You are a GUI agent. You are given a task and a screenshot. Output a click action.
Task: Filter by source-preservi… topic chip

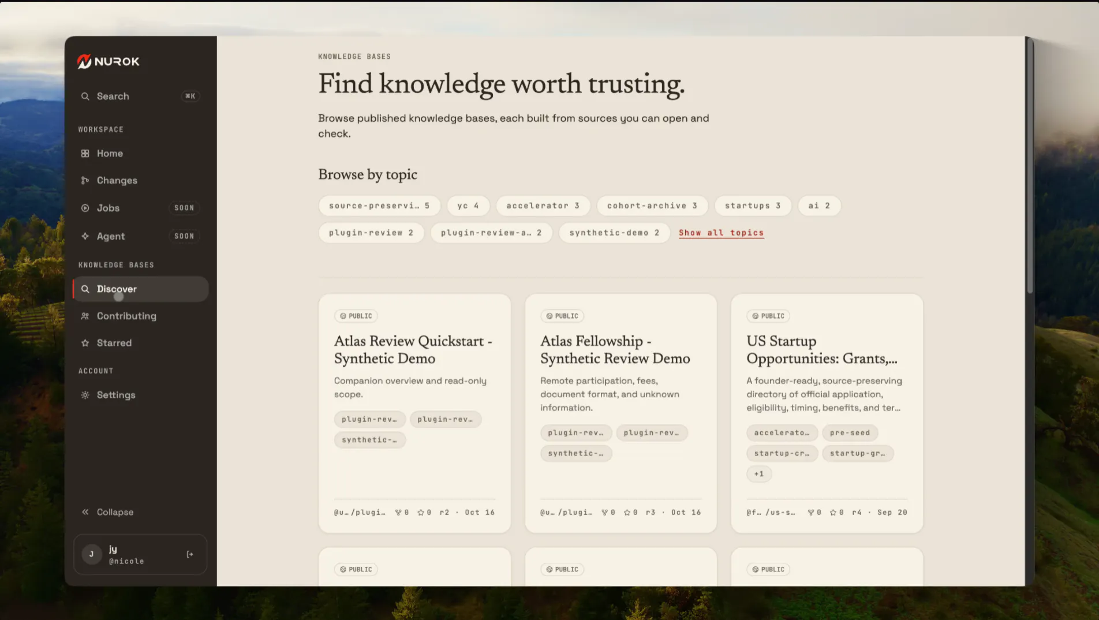click(x=379, y=206)
